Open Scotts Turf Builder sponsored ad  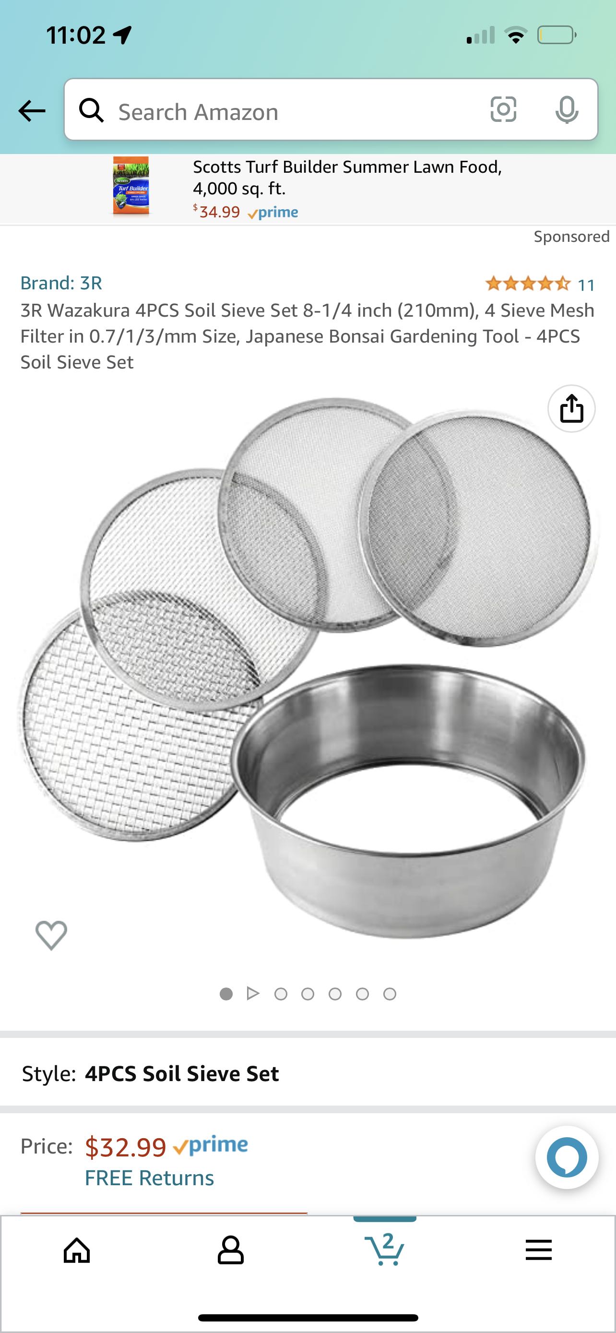308,189
